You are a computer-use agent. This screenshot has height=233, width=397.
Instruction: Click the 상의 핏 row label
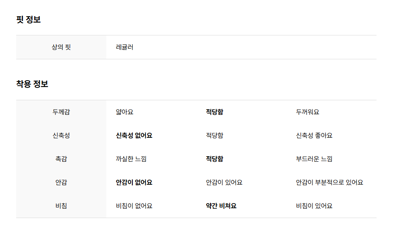(x=61, y=47)
